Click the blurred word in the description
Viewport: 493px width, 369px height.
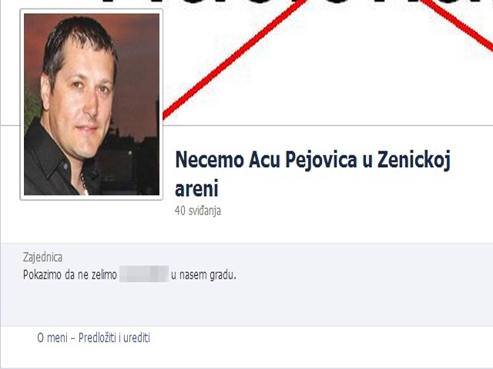click(144, 274)
